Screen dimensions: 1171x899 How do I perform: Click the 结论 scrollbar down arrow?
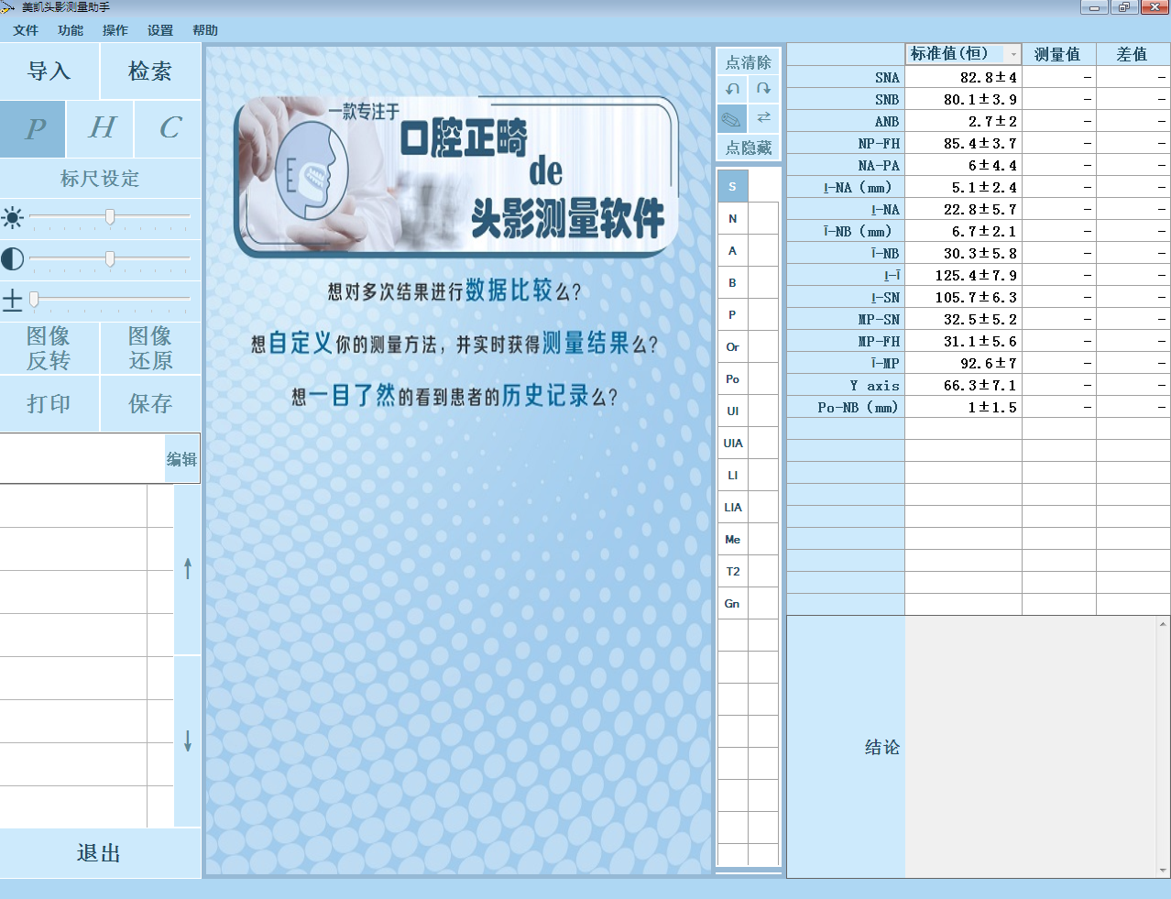(x=1164, y=870)
